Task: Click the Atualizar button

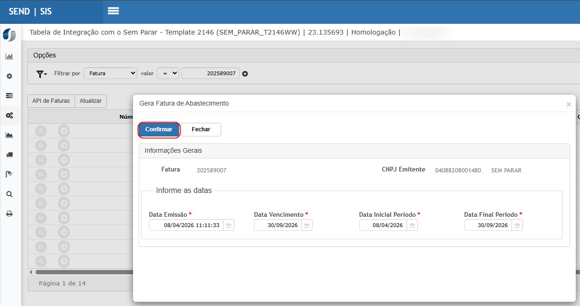Action: click(x=90, y=101)
